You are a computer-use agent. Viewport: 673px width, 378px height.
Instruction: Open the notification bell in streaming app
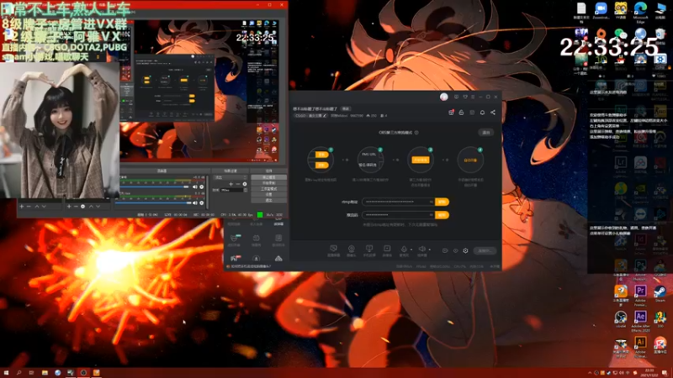[482, 113]
